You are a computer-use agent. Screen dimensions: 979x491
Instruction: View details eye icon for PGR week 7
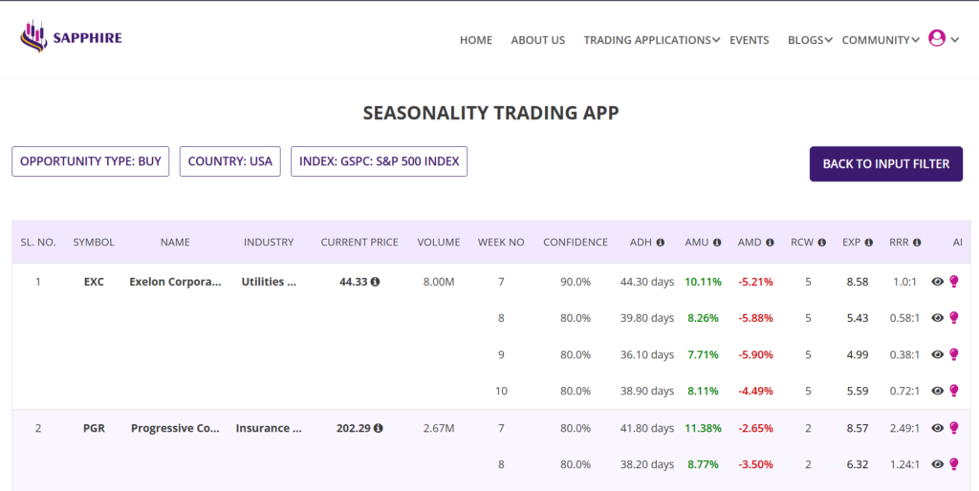(x=938, y=428)
